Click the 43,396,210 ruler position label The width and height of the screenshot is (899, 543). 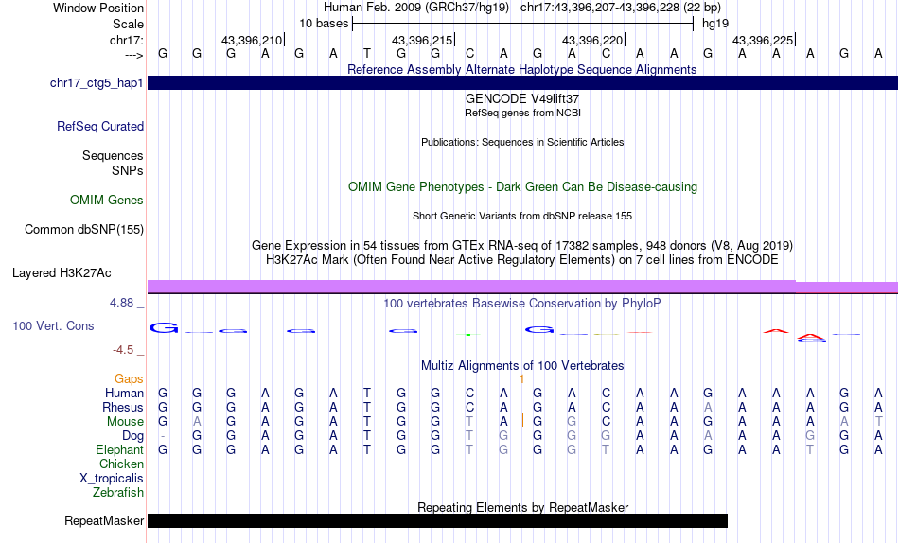252,40
